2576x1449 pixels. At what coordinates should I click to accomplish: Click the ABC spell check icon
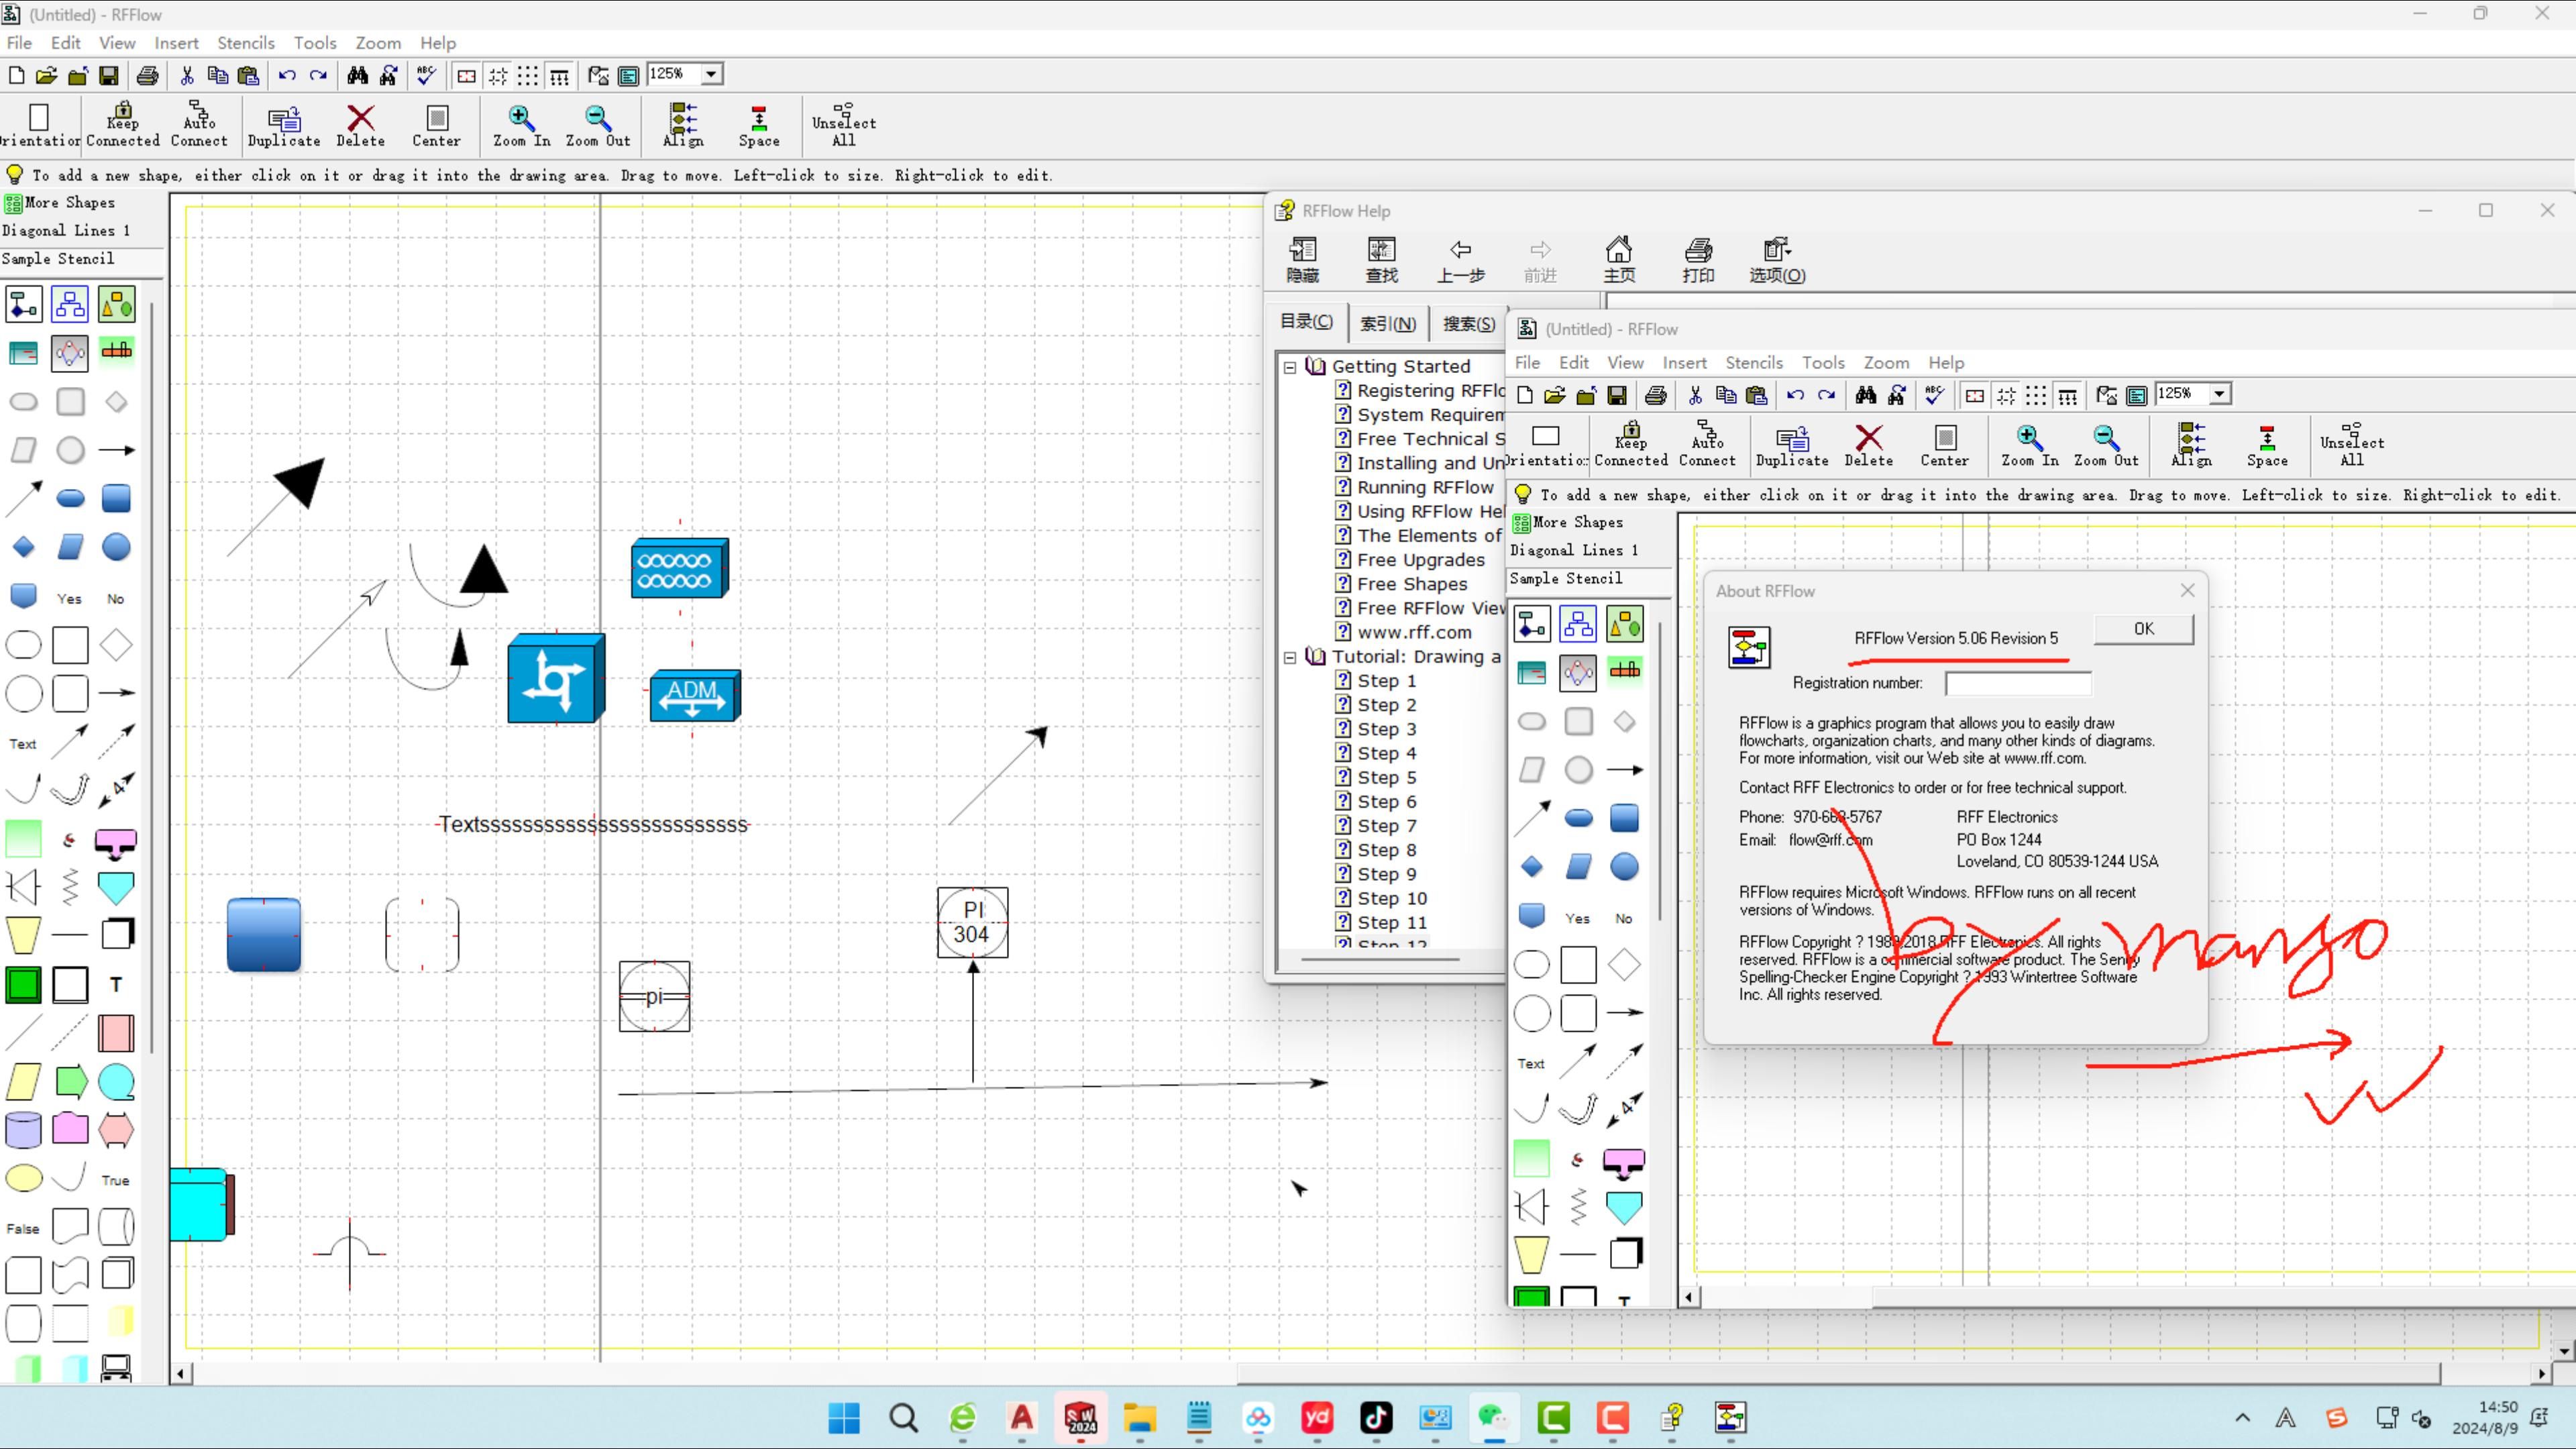427,75
